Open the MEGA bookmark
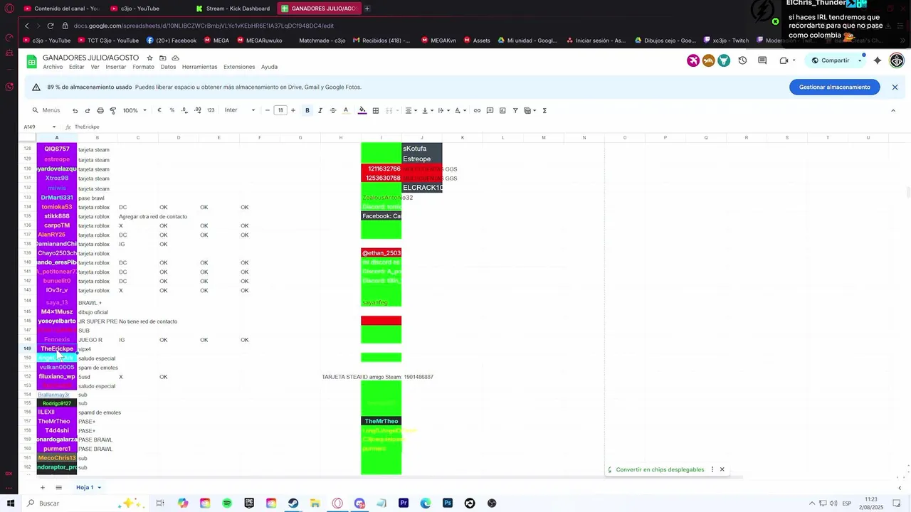Viewport: 911px width, 512px height. coord(216,41)
